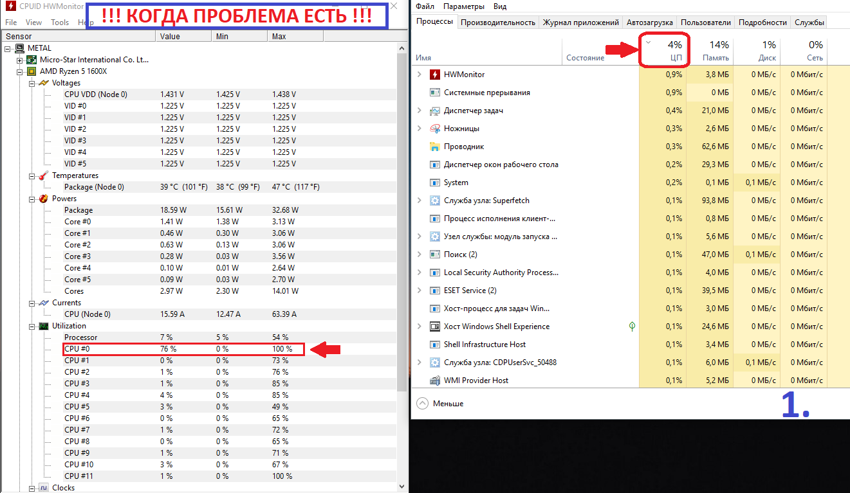Click the WMI Provider Host icon
Viewport: 850px width, 493px height.
(434, 381)
